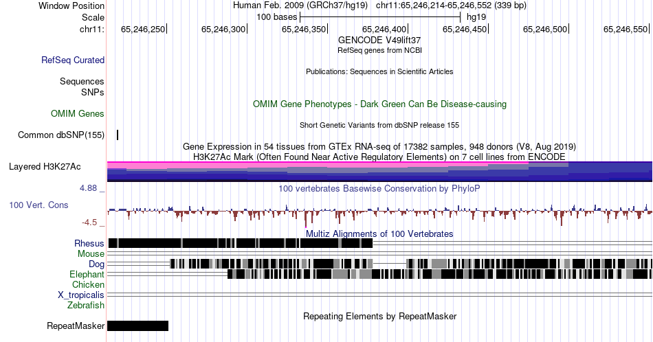Viewport: 653px width, 342px height.
Task: Click the Rhesus alignment black bar
Action: tap(241, 243)
